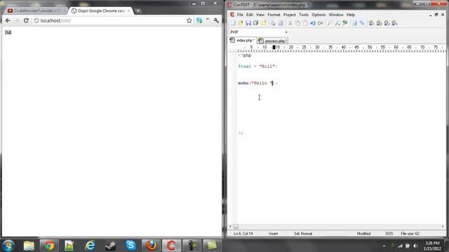The image size is (449, 252).
Task: Click horizontal scrollbar right arrow in editor
Action: pyautogui.click(x=443, y=227)
